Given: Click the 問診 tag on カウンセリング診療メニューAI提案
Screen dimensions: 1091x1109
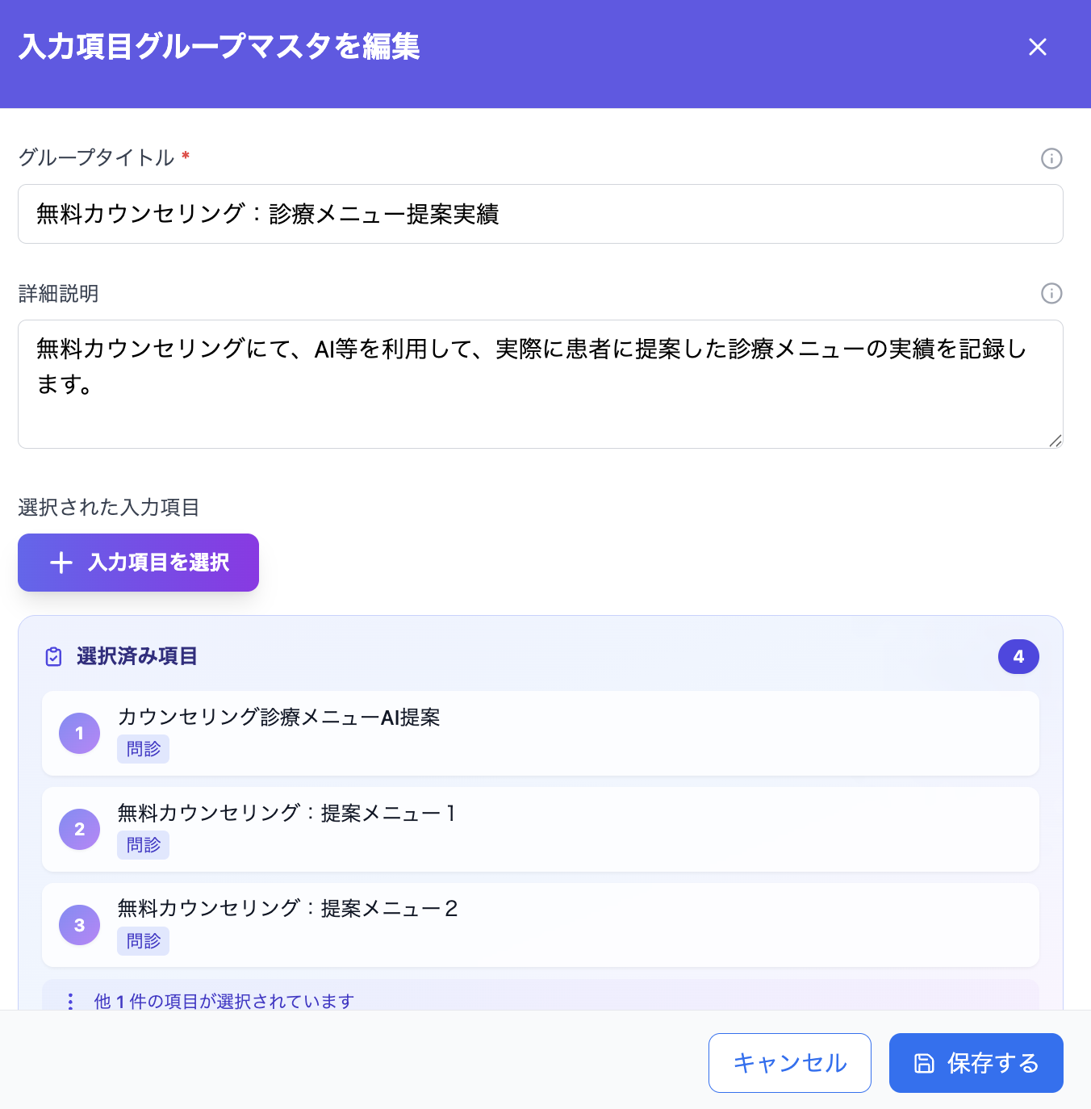Looking at the screenshot, I should (143, 749).
